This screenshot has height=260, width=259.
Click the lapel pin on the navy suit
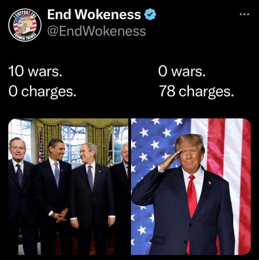coord(210,183)
